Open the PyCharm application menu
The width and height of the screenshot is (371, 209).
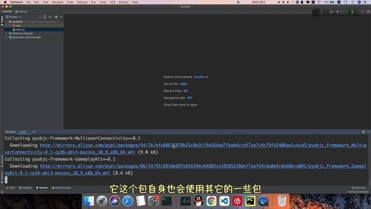pyautogui.click(x=17, y=2)
